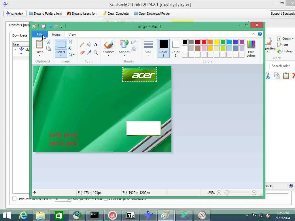
Task: Open Customize Quick Access Toolbar dropdown
Action: (x=61, y=26)
